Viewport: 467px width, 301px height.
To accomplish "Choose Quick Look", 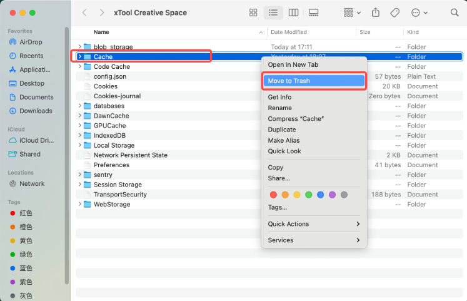I will point(314,151).
